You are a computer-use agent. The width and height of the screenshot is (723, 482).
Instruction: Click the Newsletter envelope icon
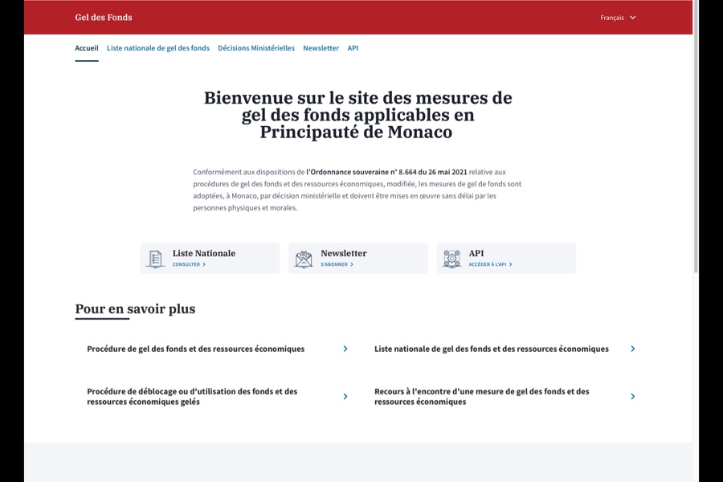pos(304,259)
